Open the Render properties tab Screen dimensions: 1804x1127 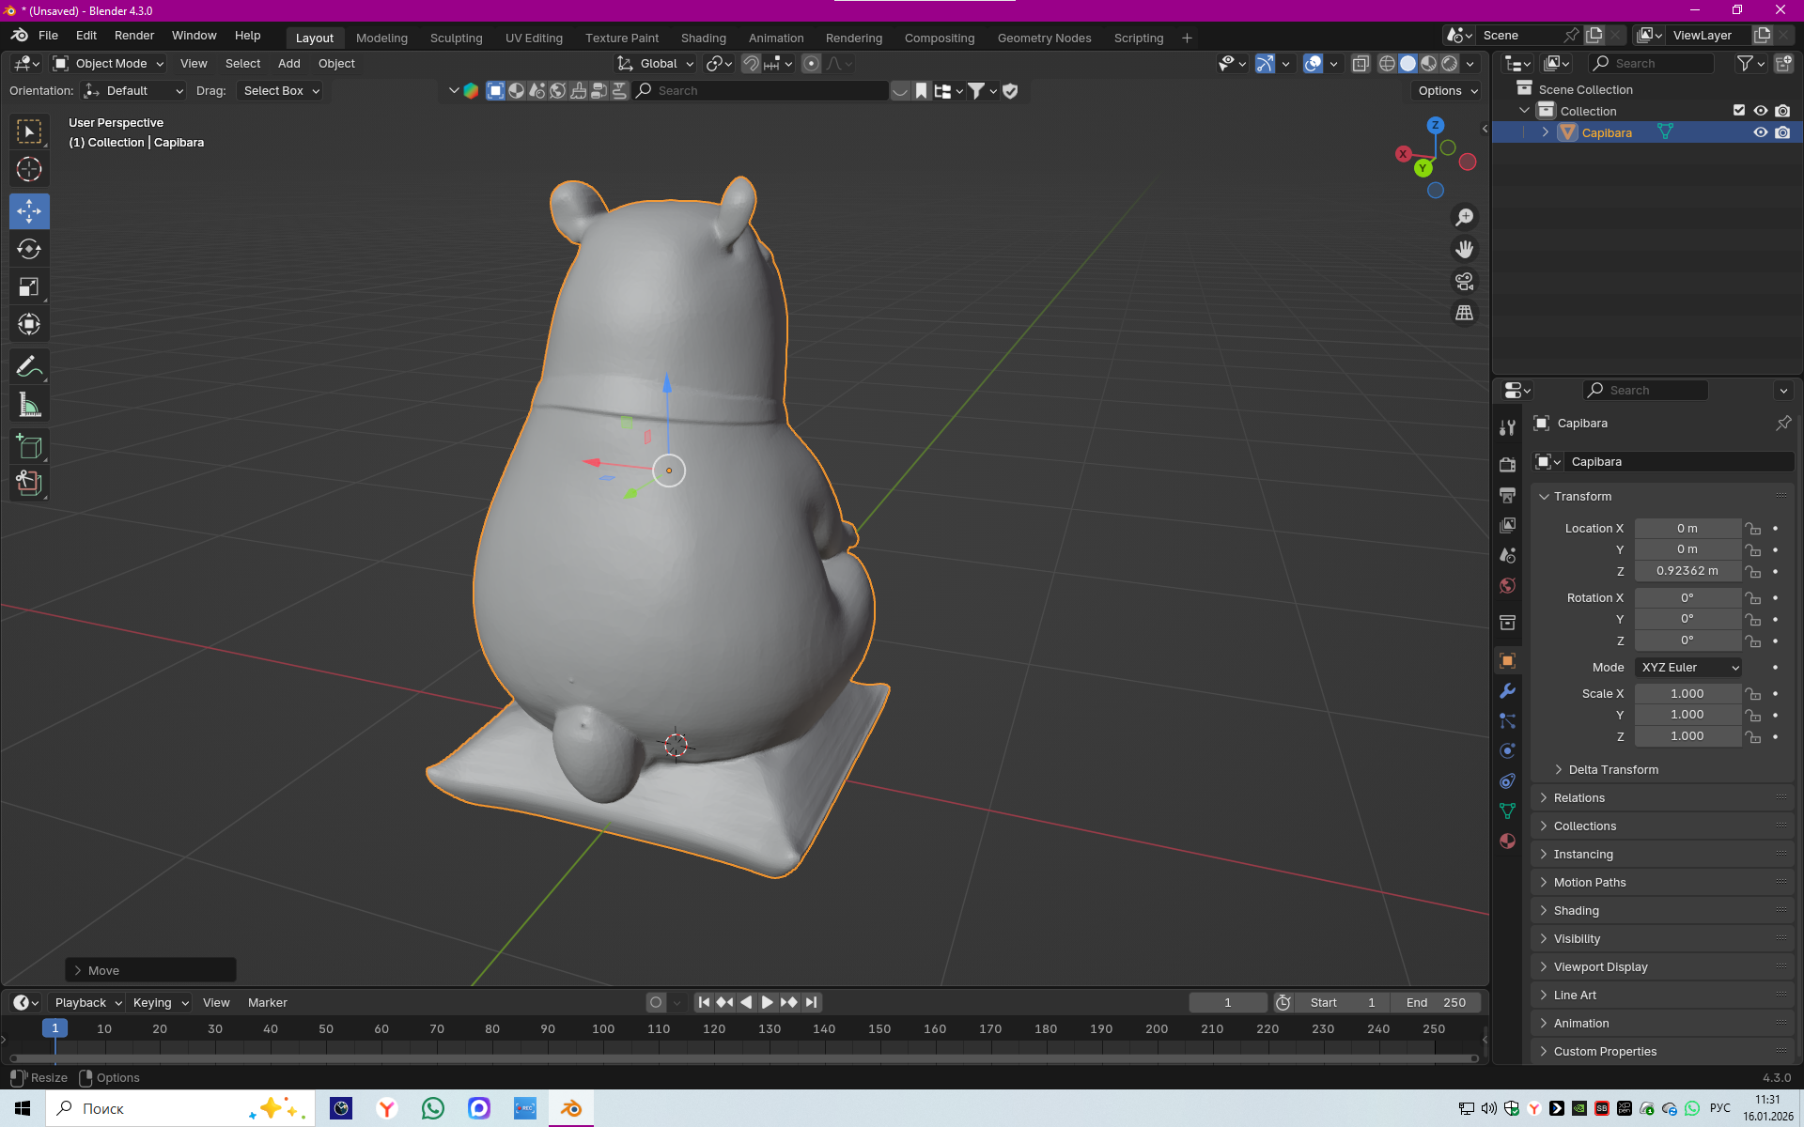(1508, 465)
